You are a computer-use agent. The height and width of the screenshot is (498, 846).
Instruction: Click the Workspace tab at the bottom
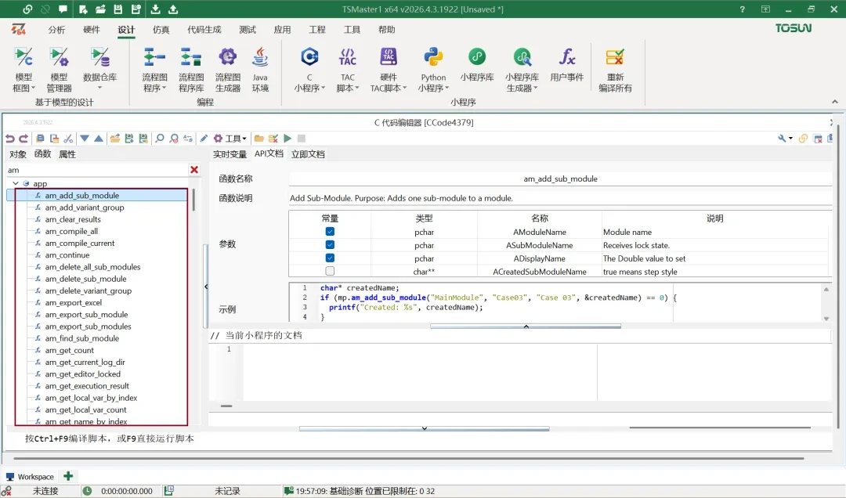[x=35, y=477]
